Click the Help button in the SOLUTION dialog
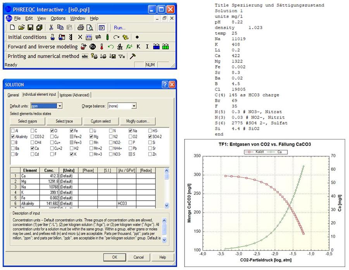349x270 pixels. [162, 257]
